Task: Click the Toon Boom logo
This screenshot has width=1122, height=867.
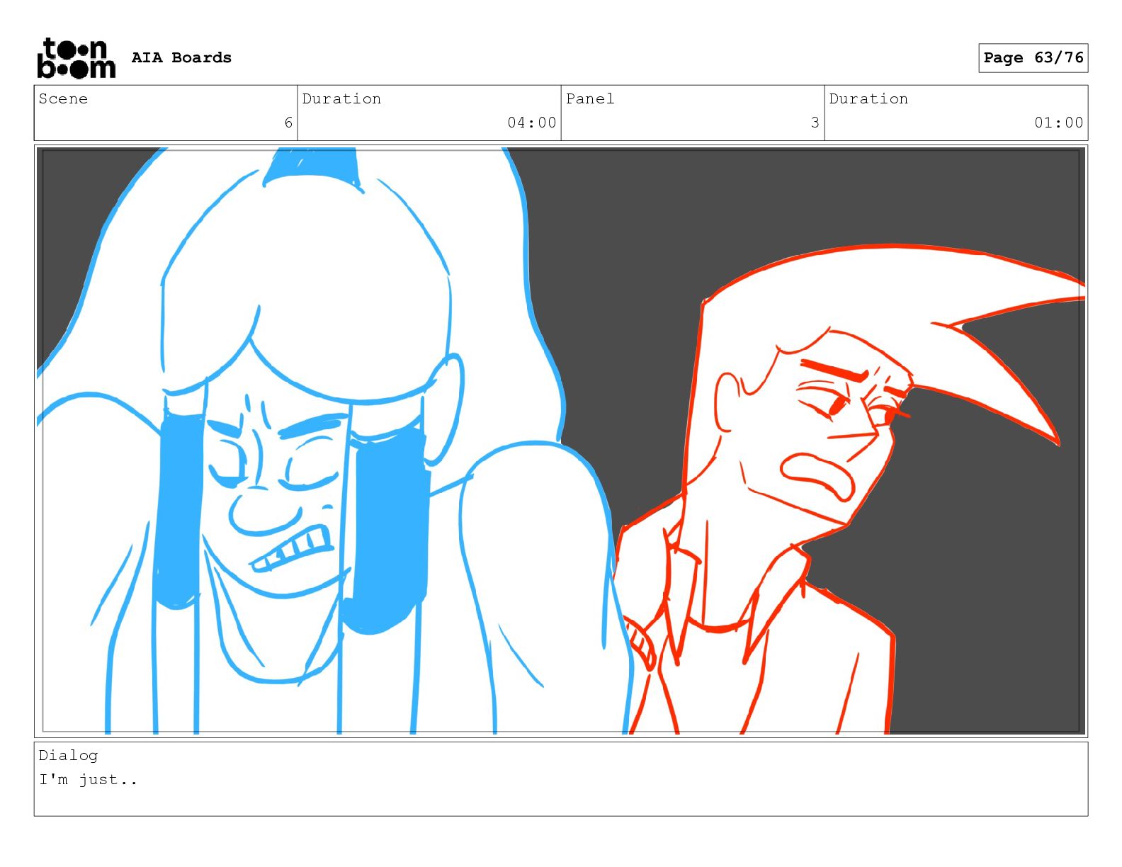Action: click(76, 58)
